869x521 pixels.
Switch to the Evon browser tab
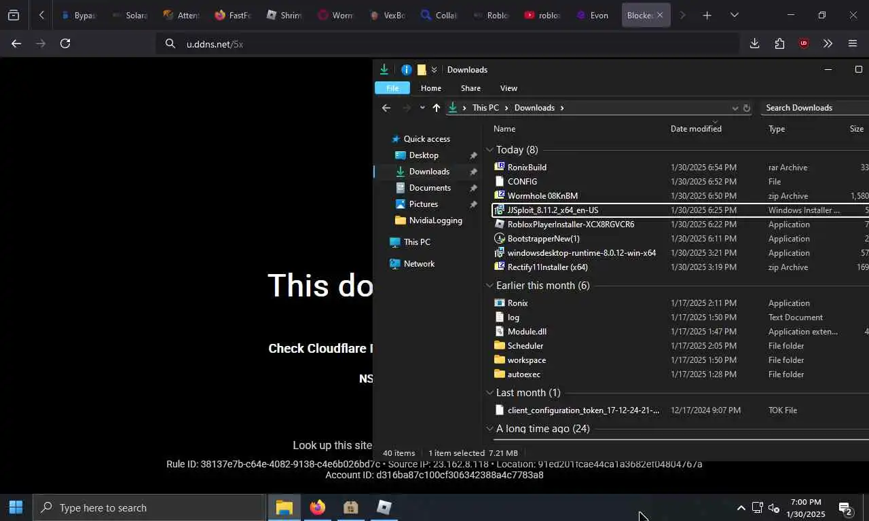[593, 15]
